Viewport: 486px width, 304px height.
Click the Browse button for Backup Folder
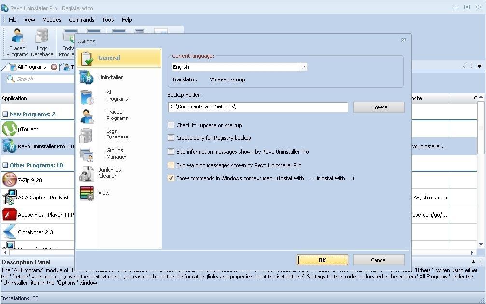click(378, 107)
